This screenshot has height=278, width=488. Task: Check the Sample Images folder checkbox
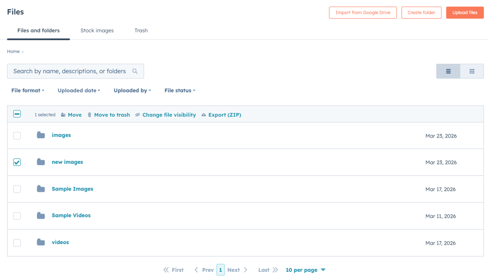[17, 189]
